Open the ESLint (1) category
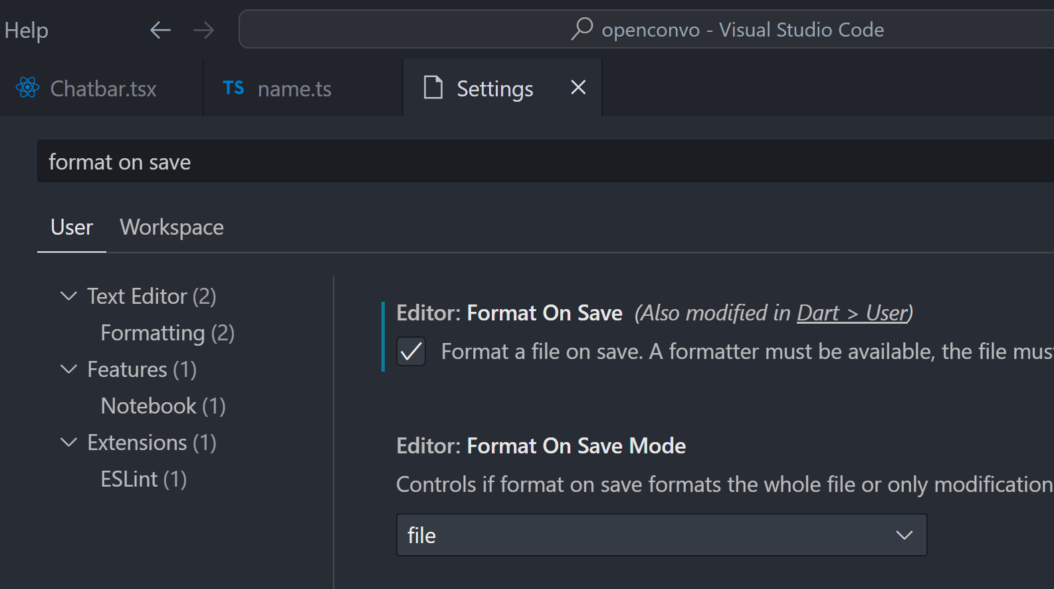The width and height of the screenshot is (1054, 589). tap(144, 479)
